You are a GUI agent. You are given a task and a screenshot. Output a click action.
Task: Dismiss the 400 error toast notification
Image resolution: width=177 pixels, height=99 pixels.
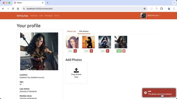[159, 93]
